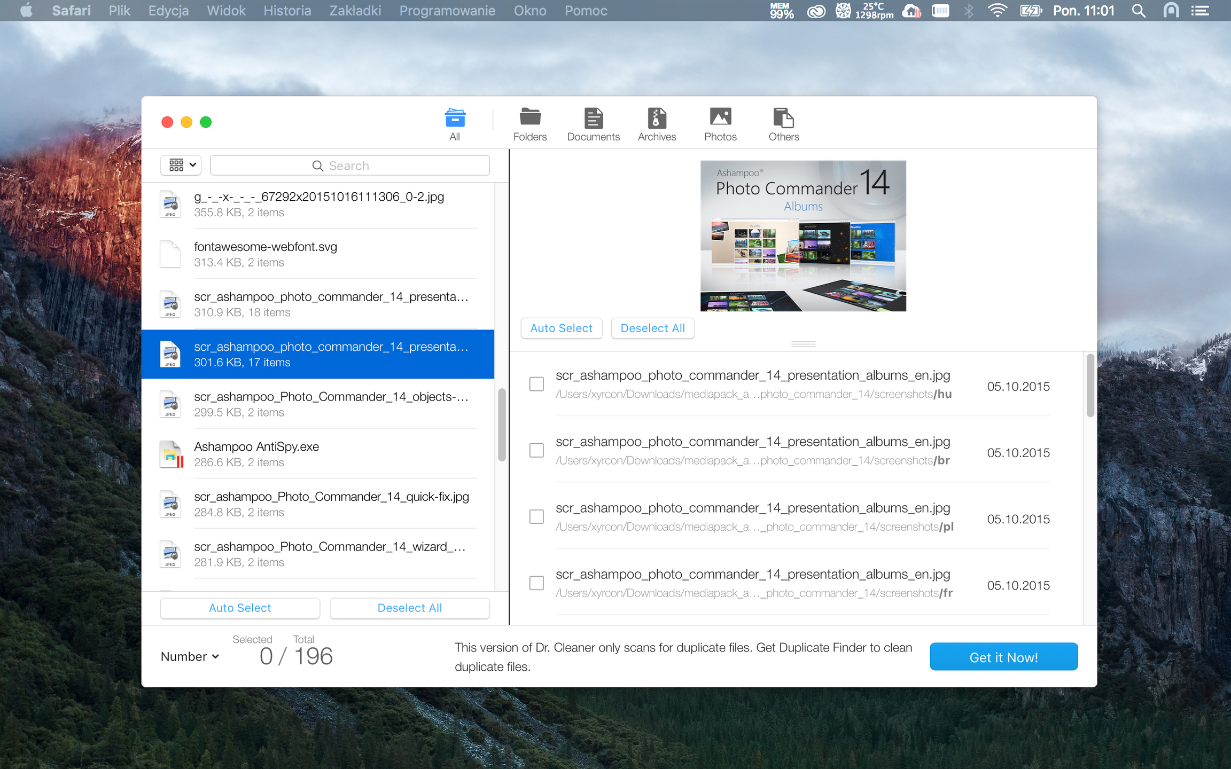Select the g_-_-x-_-_-_67292x20151016111306_0-2.jpg row
Image resolution: width=1231 pixels, height=769 pixels.
[318, 205]
